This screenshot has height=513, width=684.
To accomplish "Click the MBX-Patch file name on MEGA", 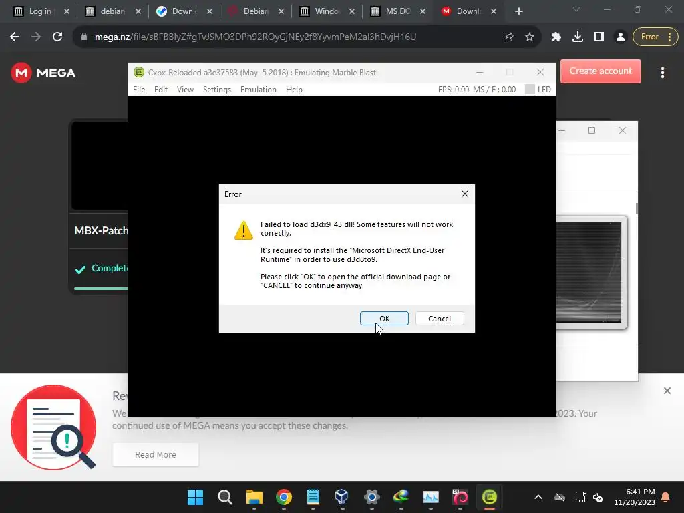I will tap(102, 230).
